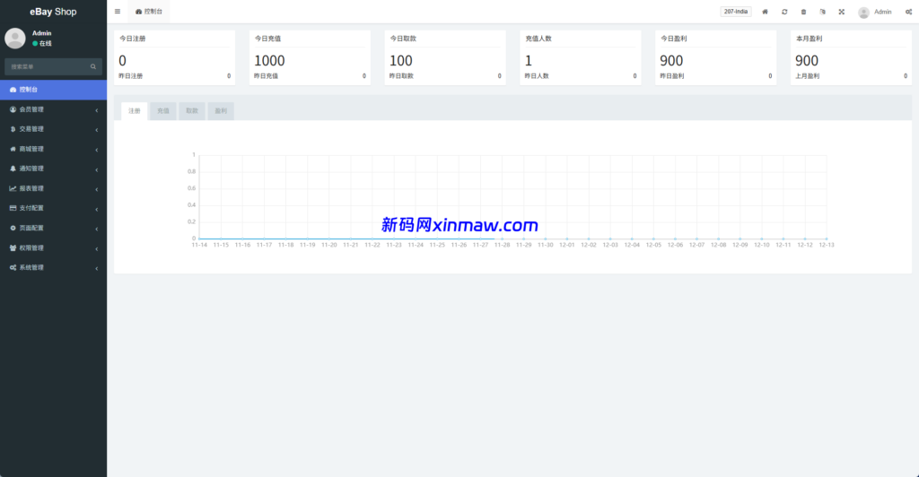Focus the sidebar menu search field
This screenshot has width=919, height=477.
pyautogui.click(x=53, y=66)
